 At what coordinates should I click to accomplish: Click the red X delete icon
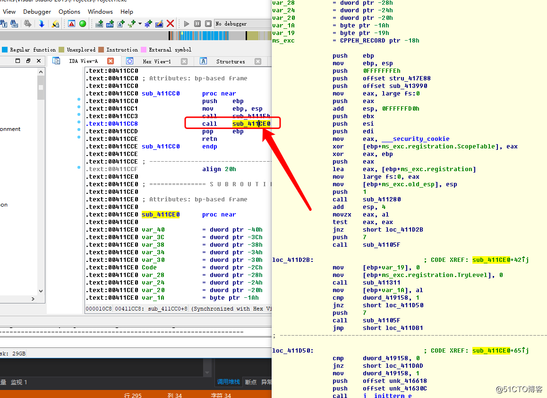pyautogui.click(x=170, y=24)
